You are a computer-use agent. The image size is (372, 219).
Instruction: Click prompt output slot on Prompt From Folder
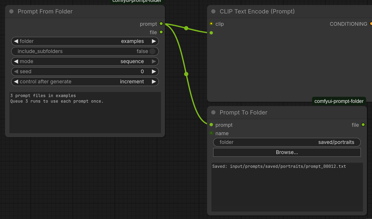click(161, 24)
